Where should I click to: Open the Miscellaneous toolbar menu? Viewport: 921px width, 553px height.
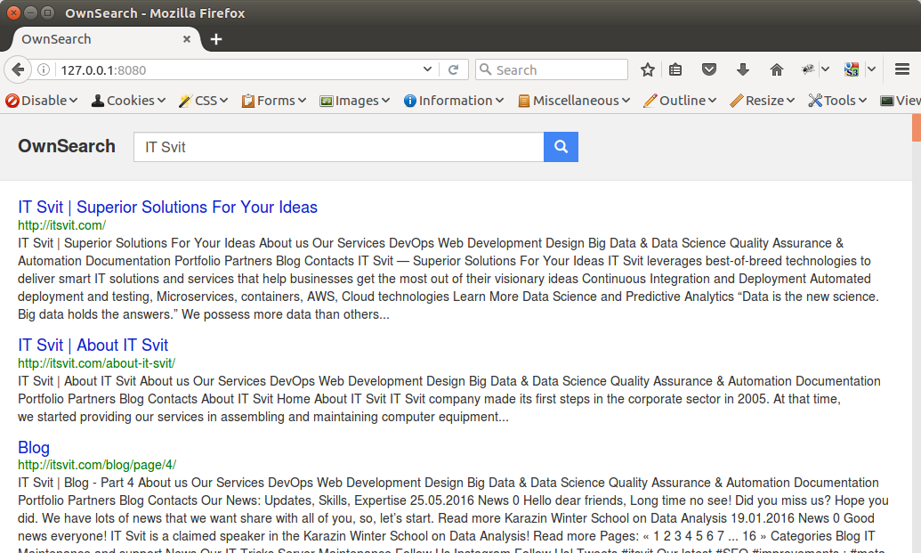574,101
